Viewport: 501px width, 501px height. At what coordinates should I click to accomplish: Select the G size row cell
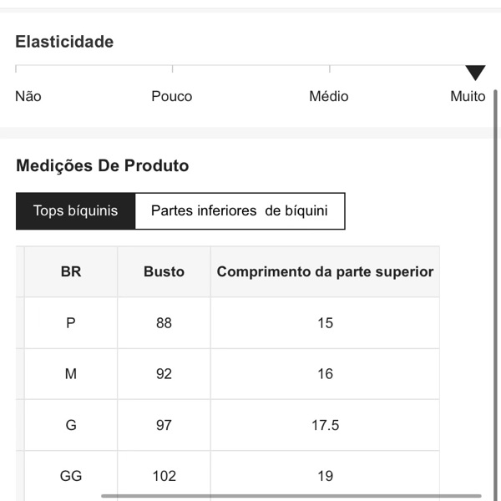point(71,425)
